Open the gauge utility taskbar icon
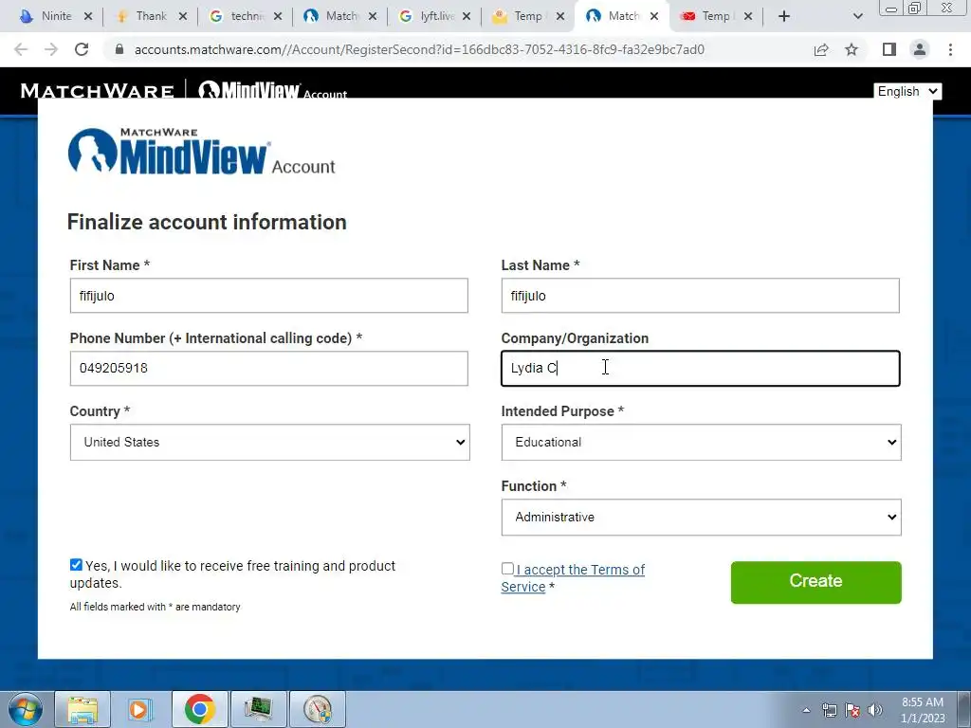 tap(317, 709)
